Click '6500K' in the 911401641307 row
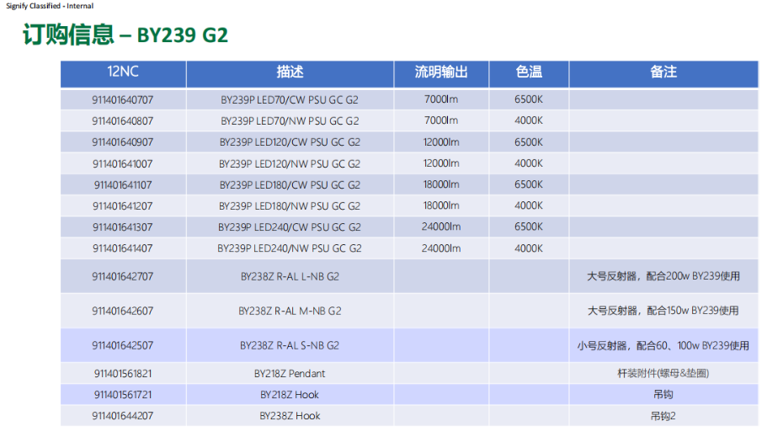783x437 pixels. [x=529, y=226]
